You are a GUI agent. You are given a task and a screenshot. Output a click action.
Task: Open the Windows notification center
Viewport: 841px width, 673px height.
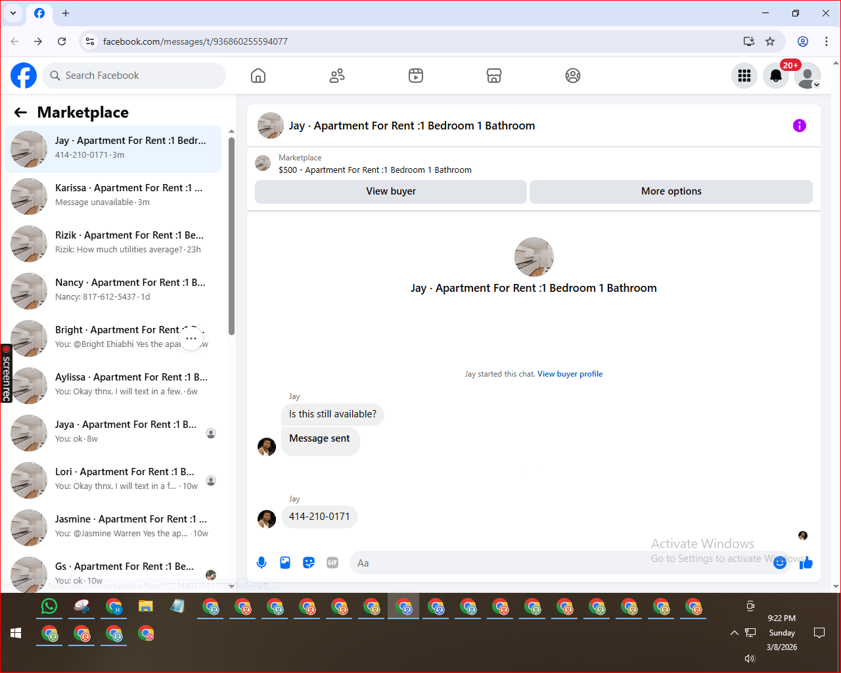tap(819, 633)
